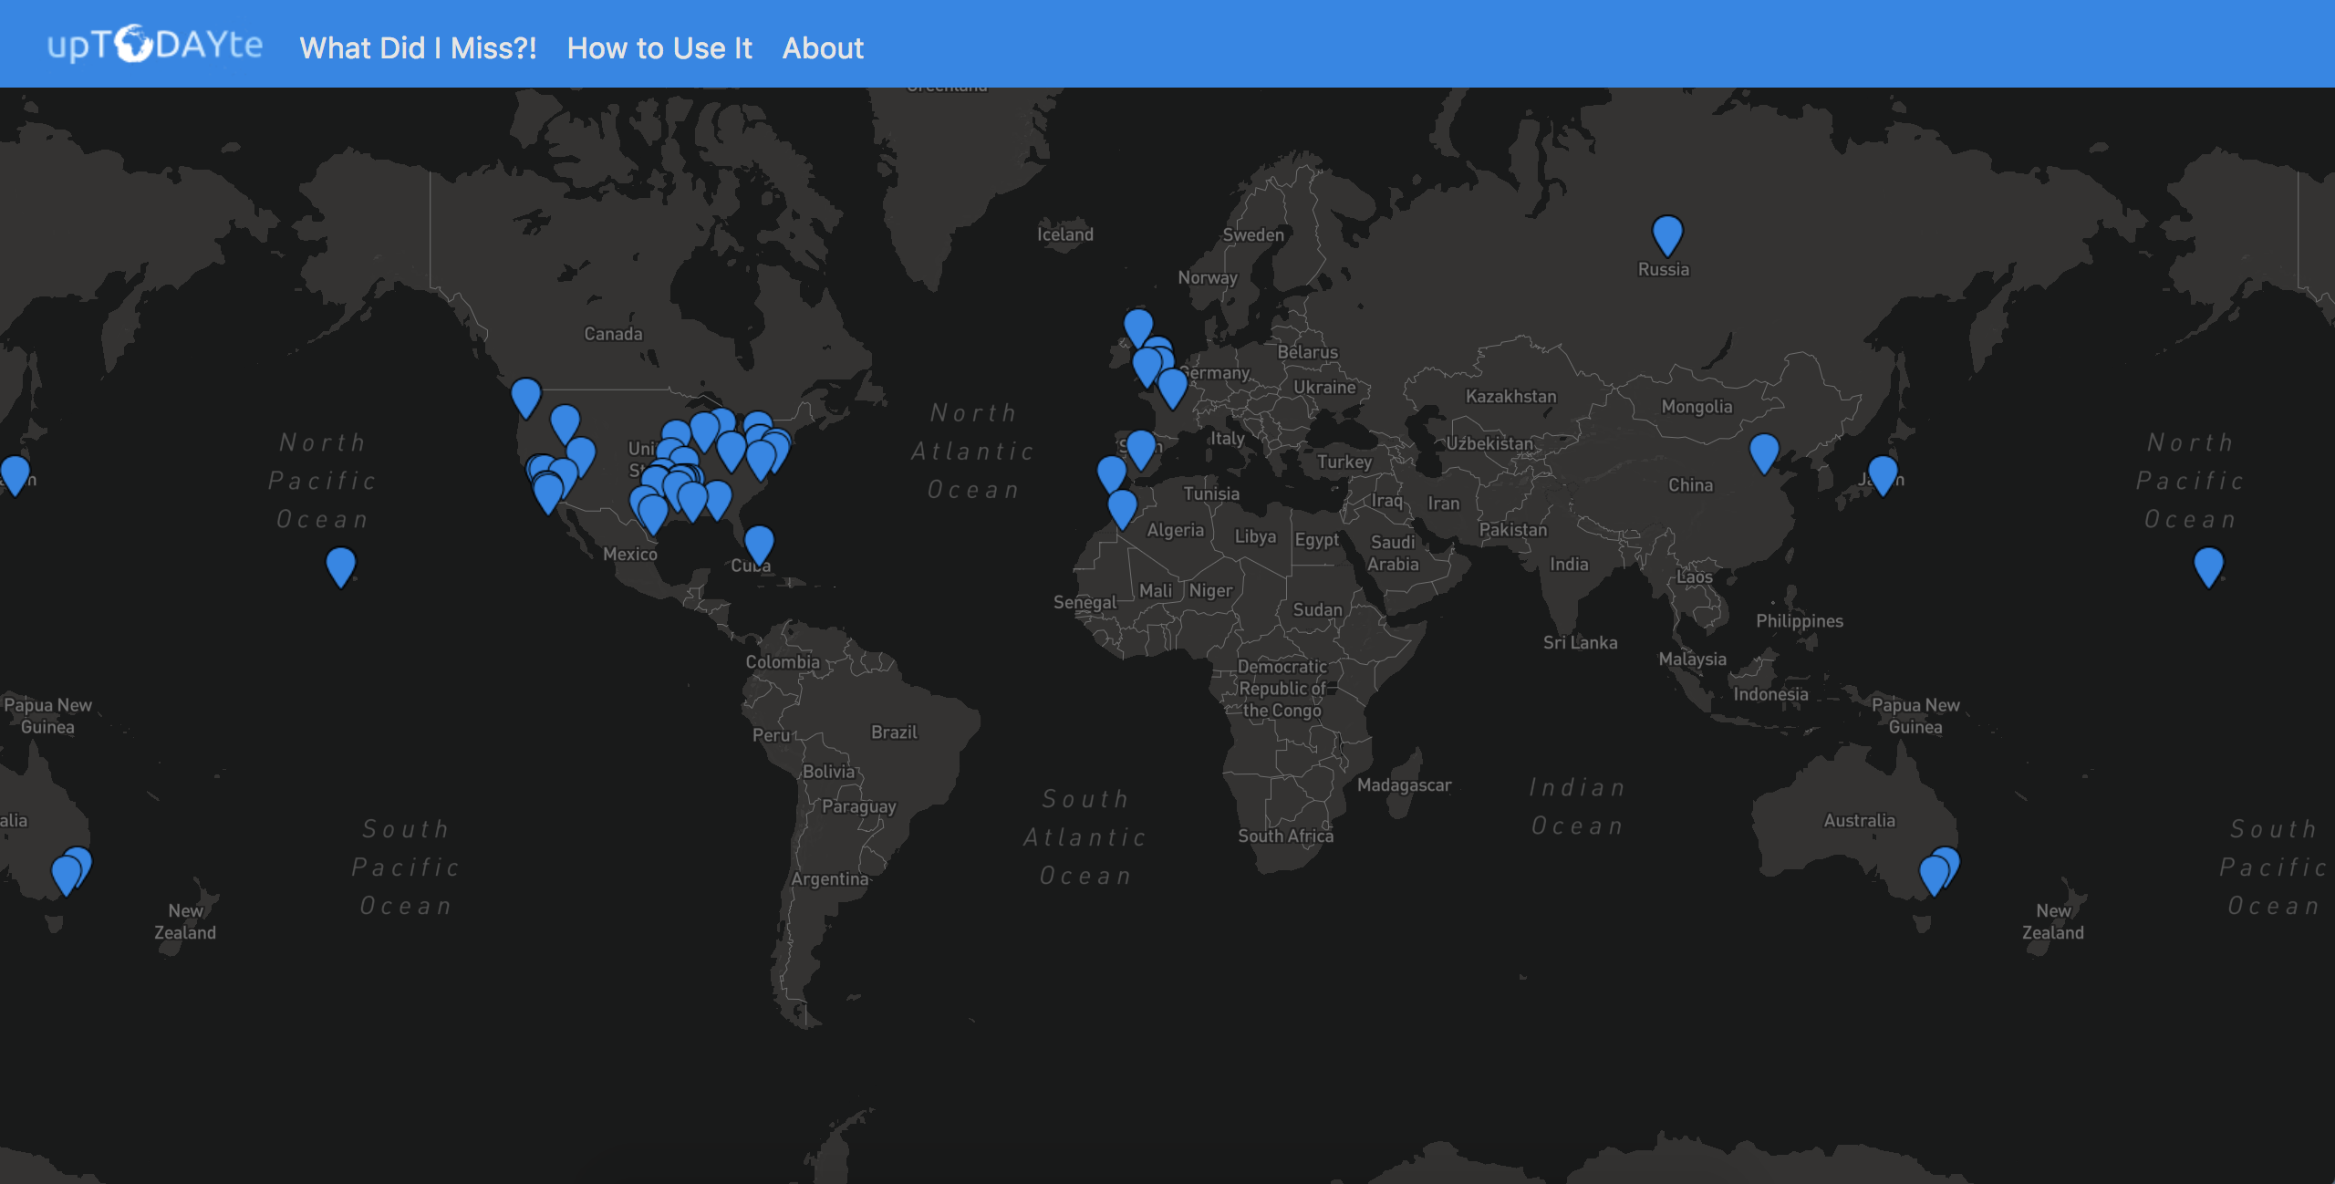Open the How to Use It page
Screen dimensions: 2335x1184
coord(659,48)
